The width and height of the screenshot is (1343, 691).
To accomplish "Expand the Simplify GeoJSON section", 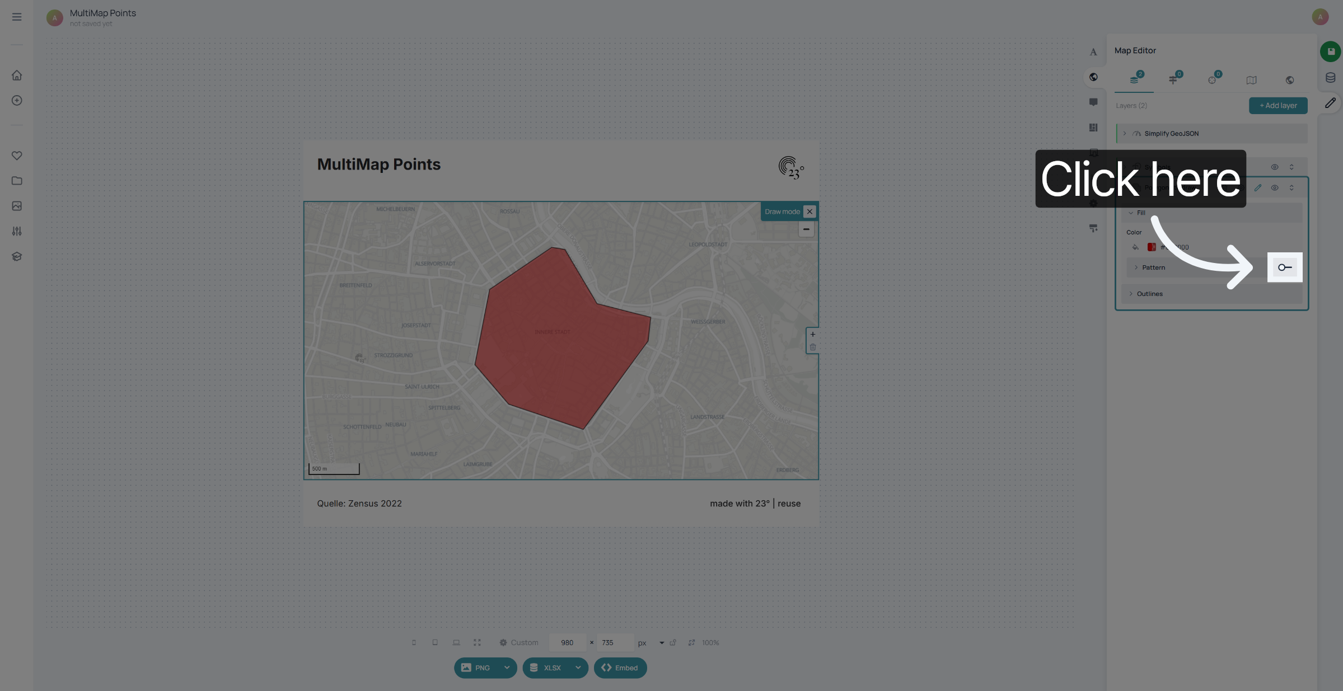I will (x=1124, y=134).
